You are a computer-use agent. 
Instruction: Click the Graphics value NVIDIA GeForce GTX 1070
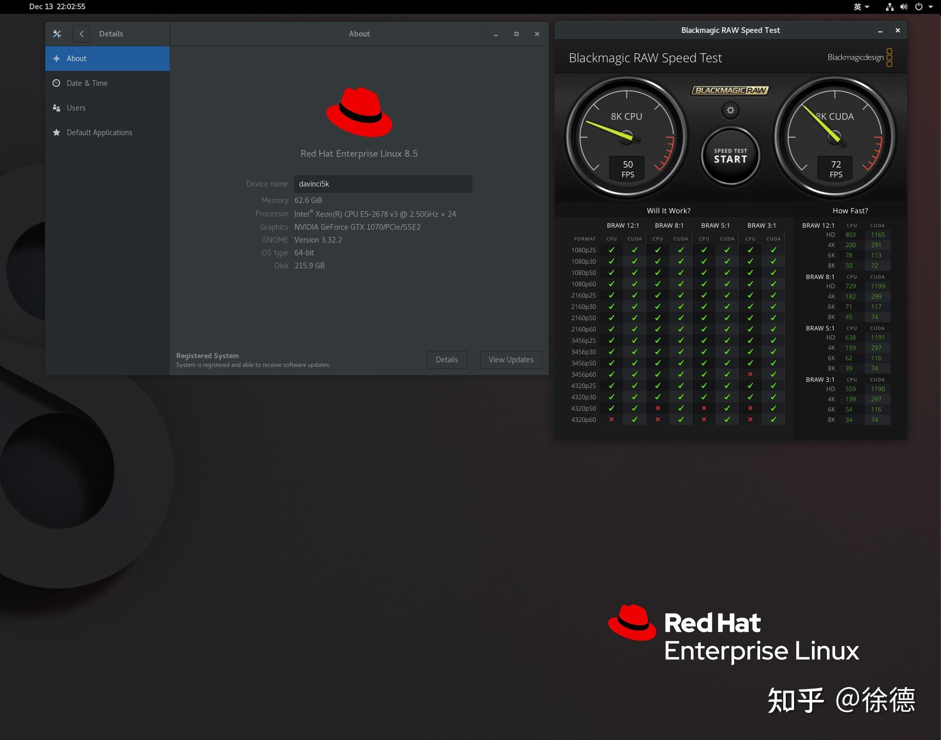(x=357, y=227)
